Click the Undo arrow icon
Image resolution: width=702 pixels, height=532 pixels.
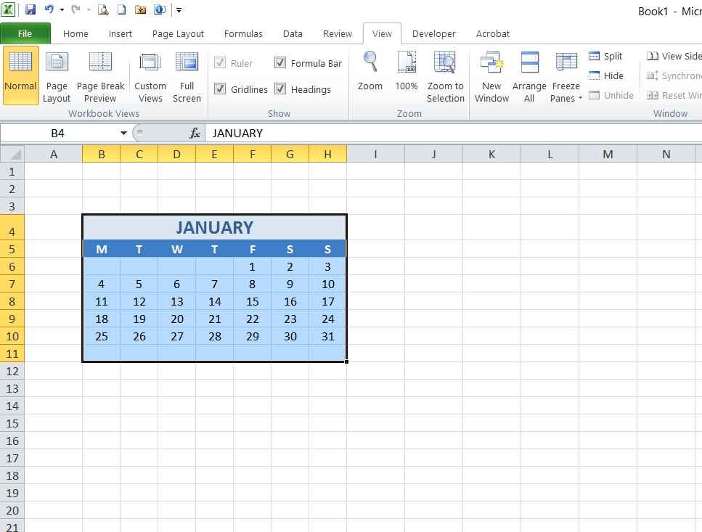pos(49,9)
